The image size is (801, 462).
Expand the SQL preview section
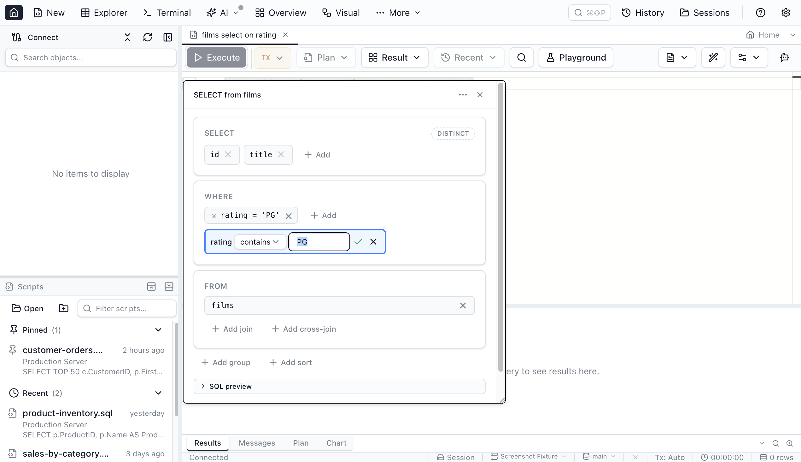coord(339,386)
